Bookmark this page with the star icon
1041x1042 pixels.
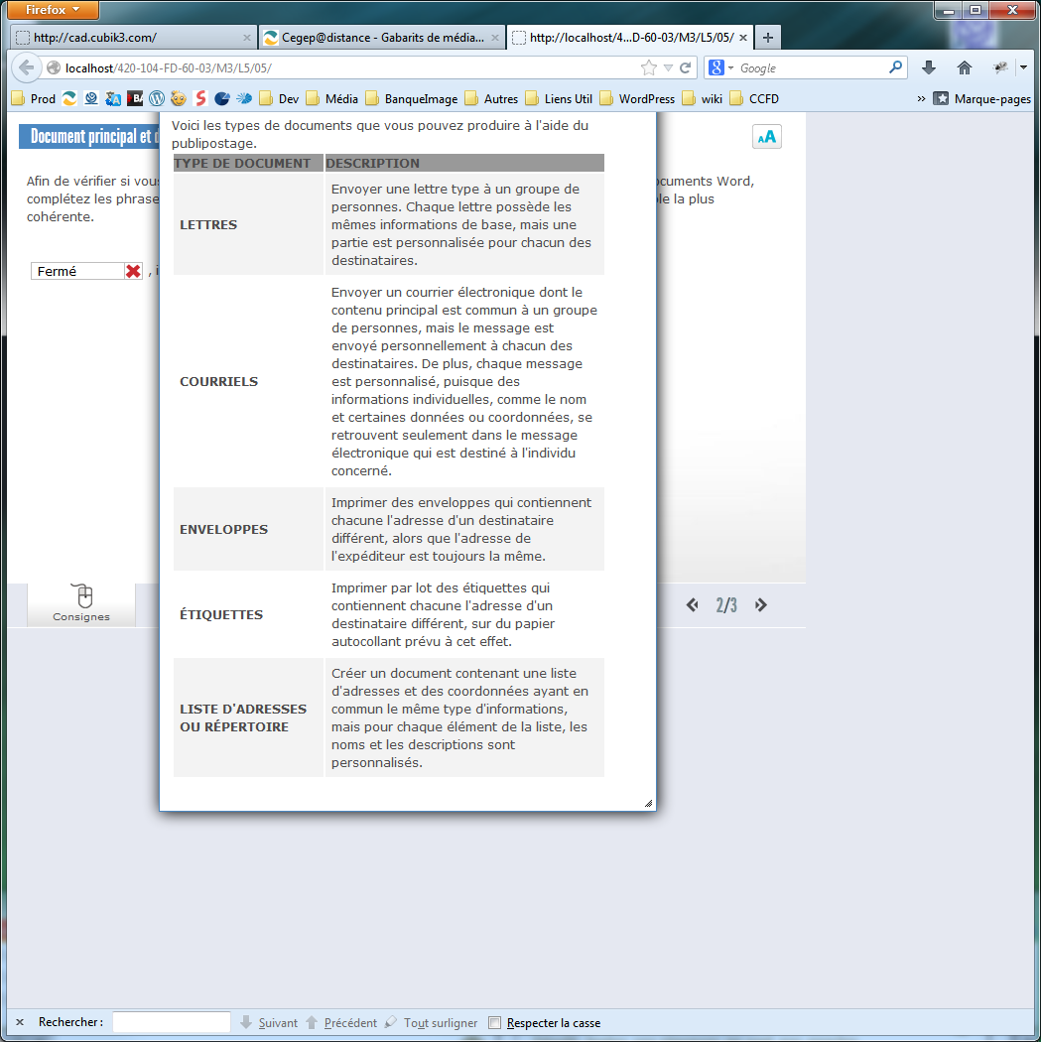pyautogui.click(x=649, y=68)
